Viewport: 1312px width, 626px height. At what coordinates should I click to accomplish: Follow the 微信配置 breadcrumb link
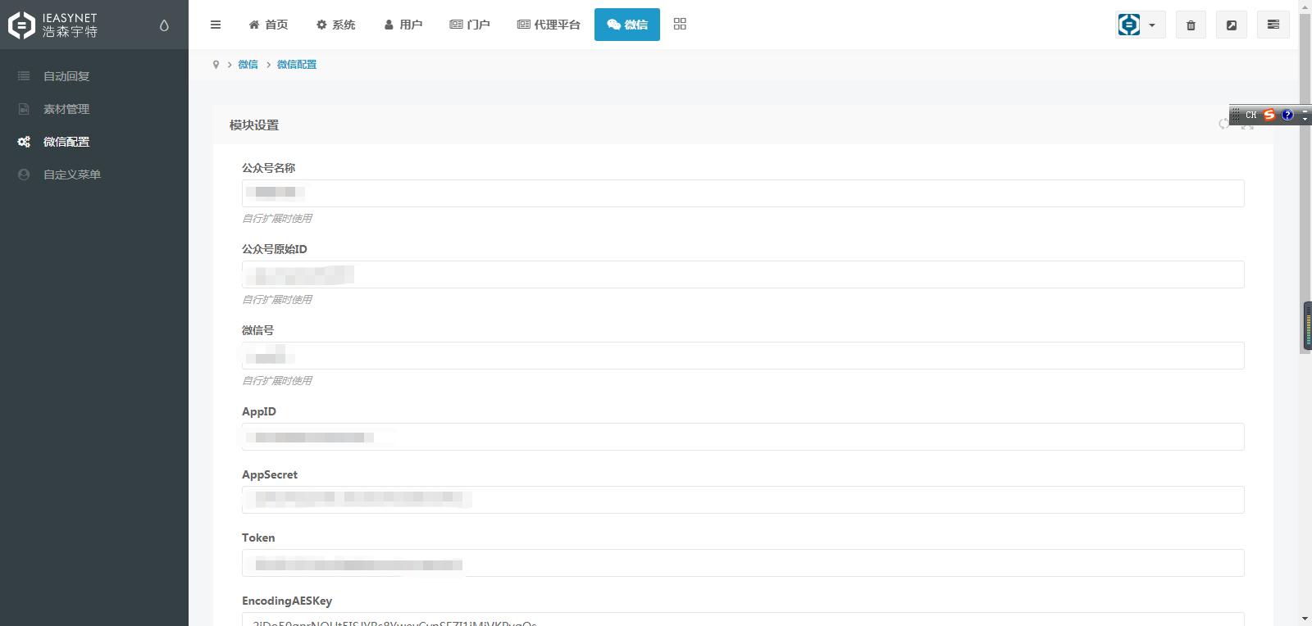pos(297,65)
